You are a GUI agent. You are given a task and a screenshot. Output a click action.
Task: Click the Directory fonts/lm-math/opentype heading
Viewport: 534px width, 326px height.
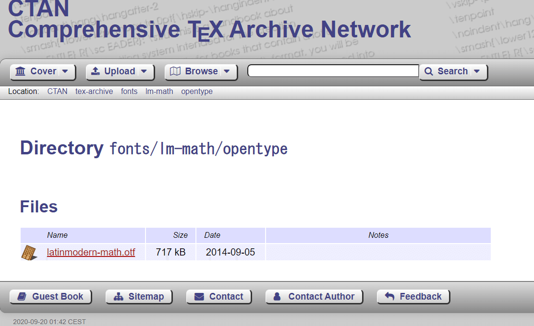[x=154, y=148]
